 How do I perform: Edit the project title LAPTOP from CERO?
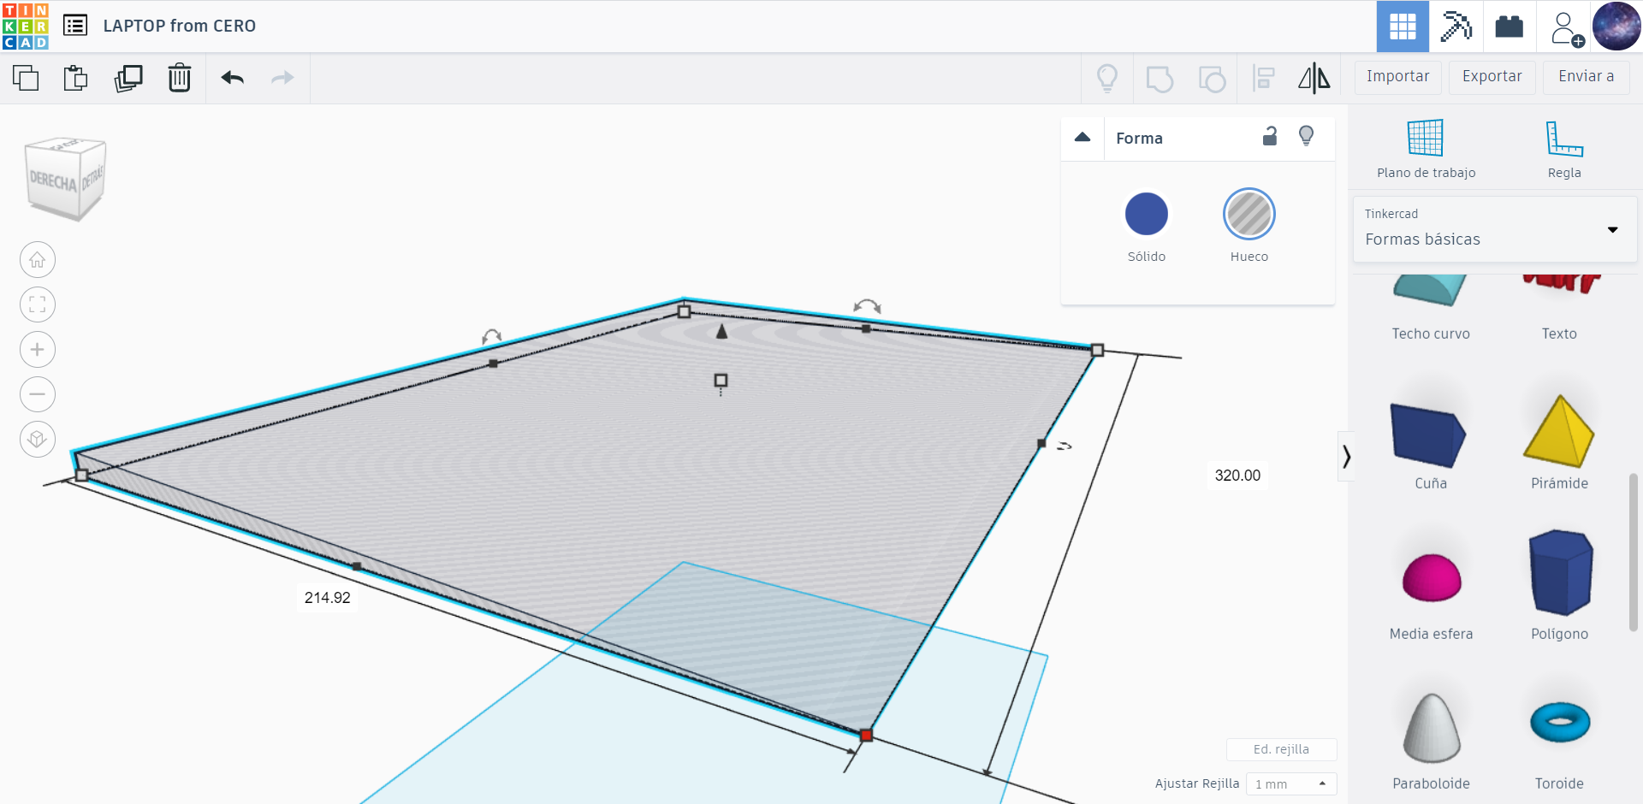180,26
